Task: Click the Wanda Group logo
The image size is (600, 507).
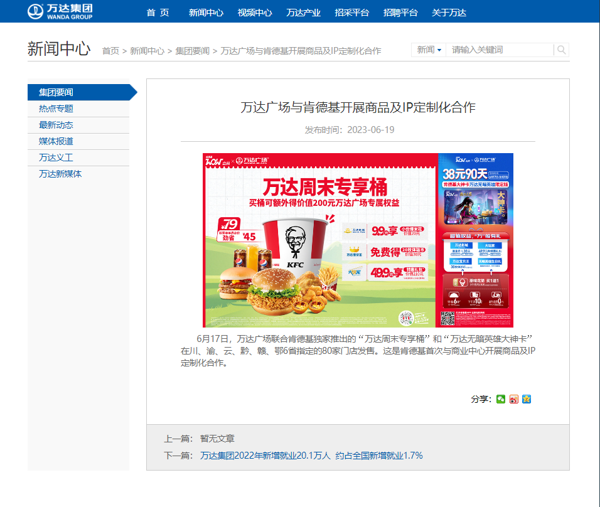Action: [60, 11]
